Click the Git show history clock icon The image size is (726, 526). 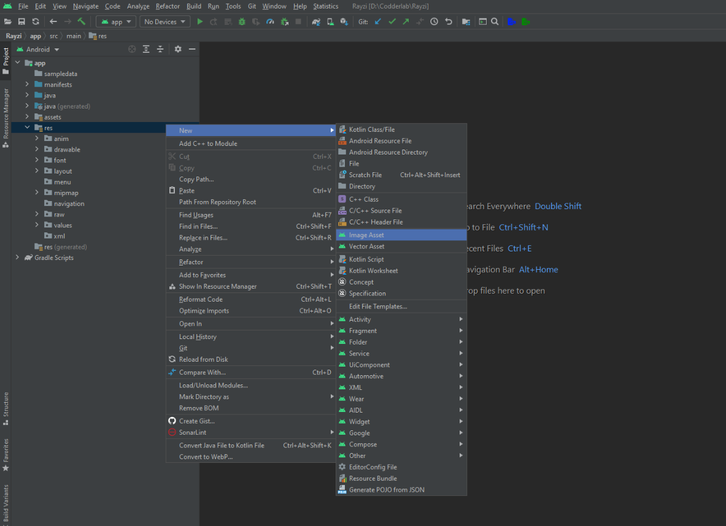[x=434, y=21]
